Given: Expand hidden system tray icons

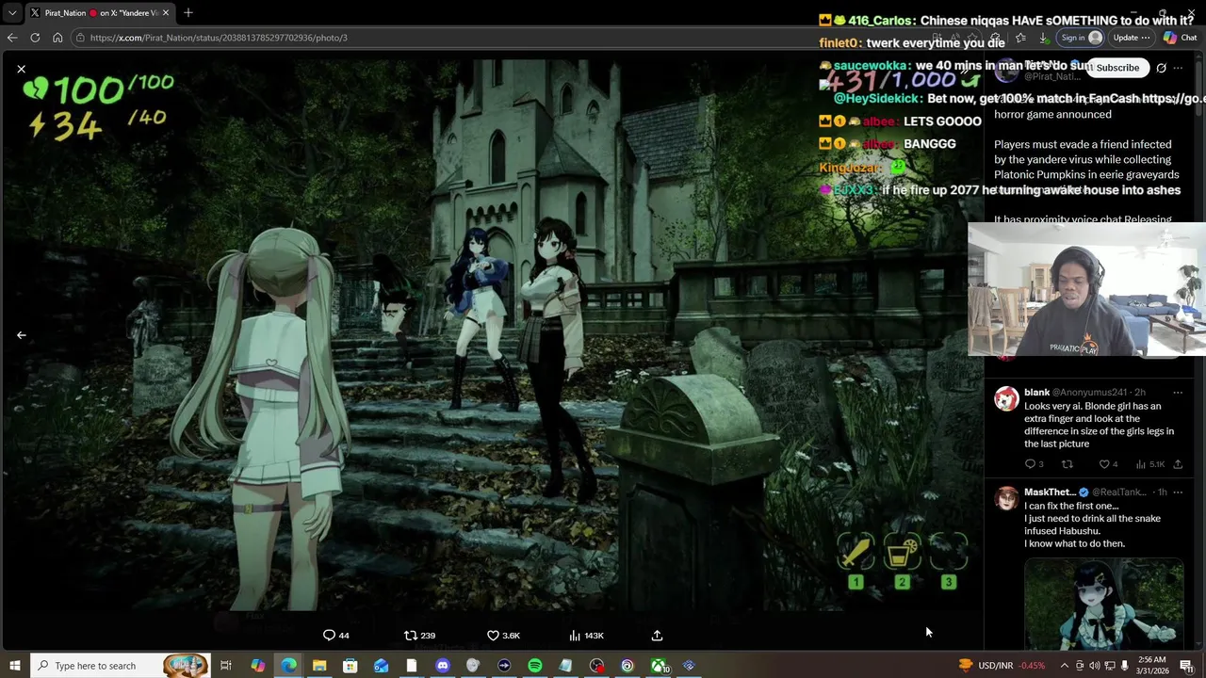Looking at the screenshot, I should (1065, 666).
